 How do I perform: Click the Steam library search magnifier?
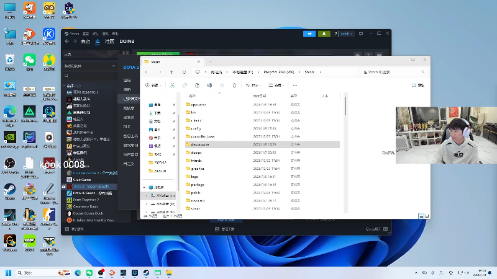(x=66, y=76)
